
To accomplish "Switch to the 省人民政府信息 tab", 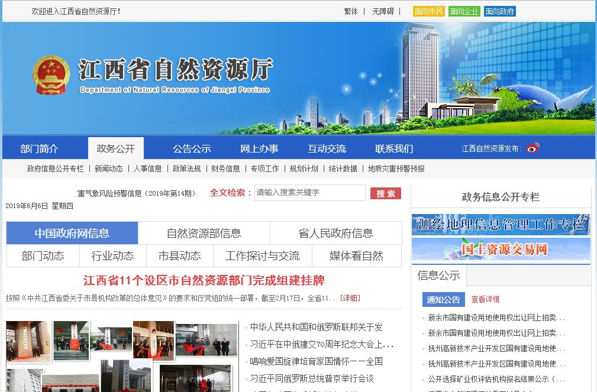I will (335, 233).
